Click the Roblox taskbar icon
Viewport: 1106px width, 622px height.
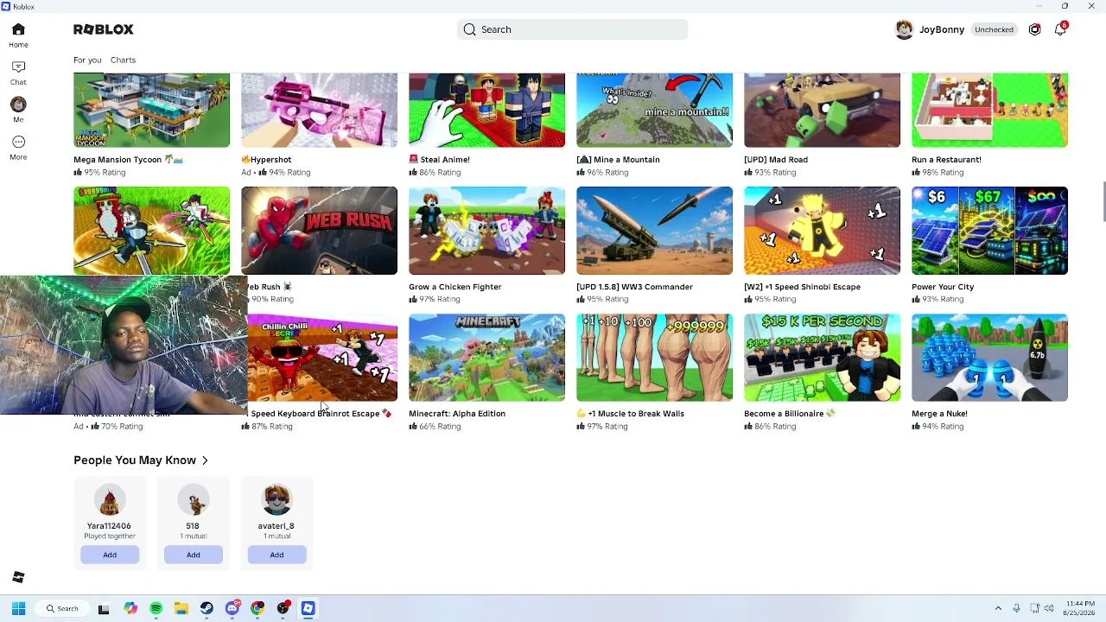(308, 608)
